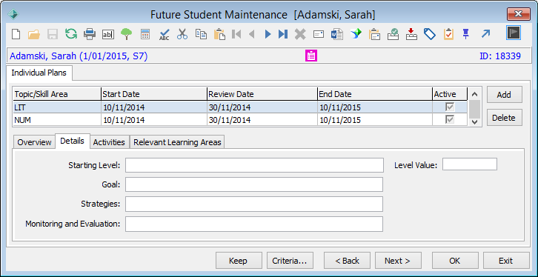Screen dimensions: 538x277
Task: Click the Add button
Action: 504,95
